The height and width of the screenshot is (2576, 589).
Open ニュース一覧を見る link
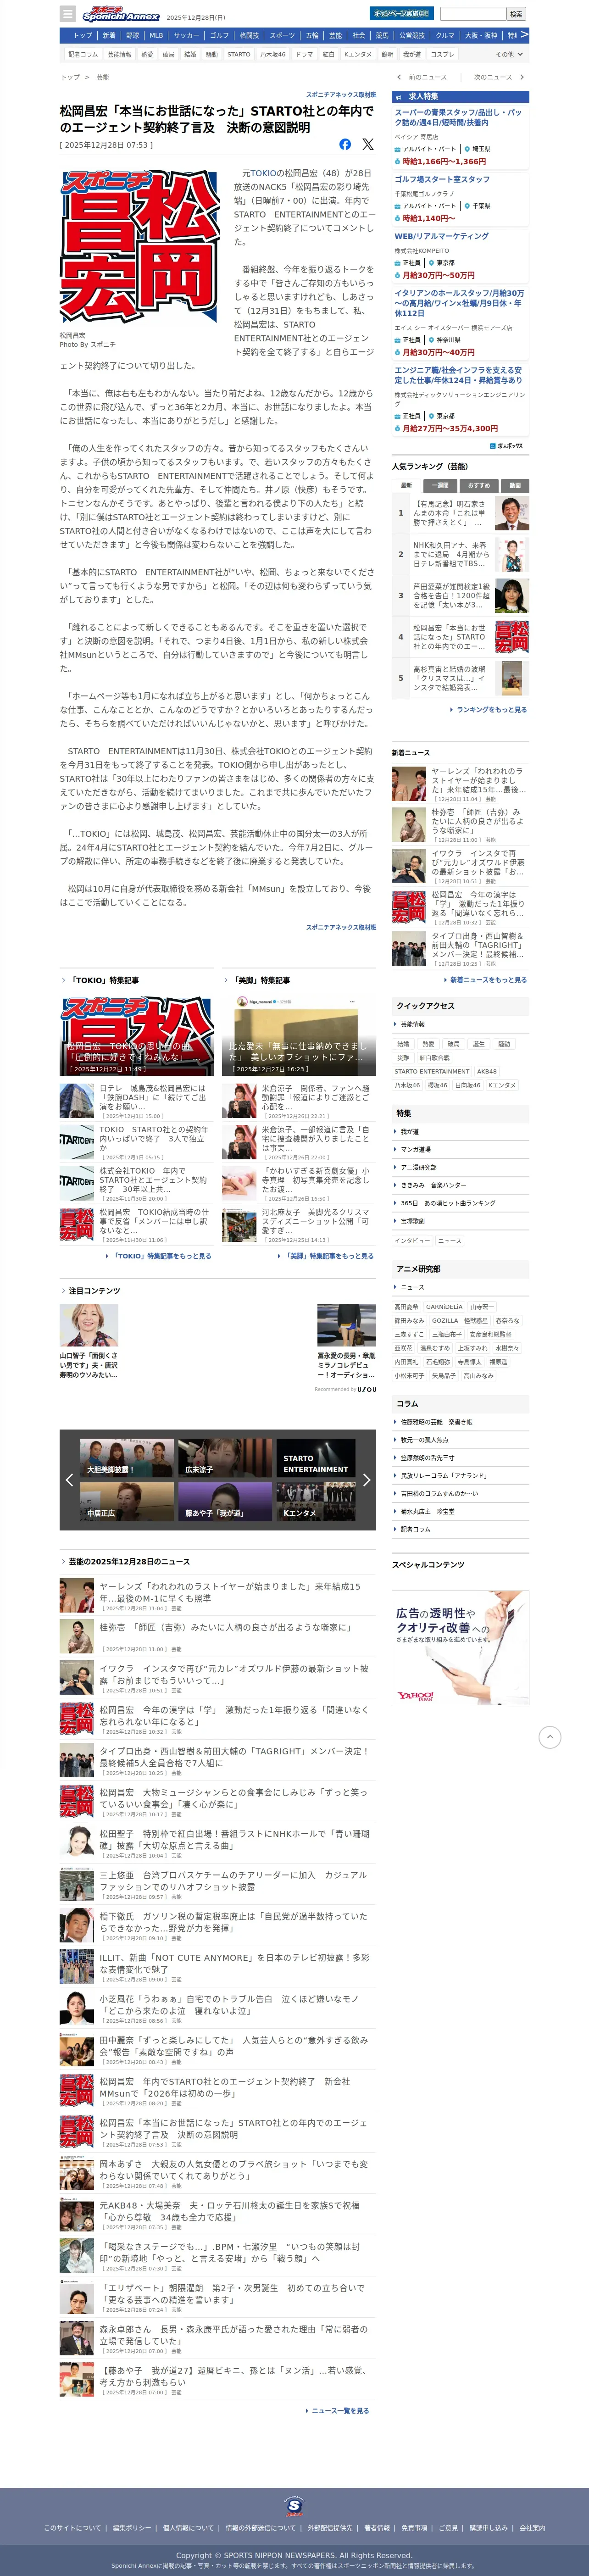(x=338, y=2410)
